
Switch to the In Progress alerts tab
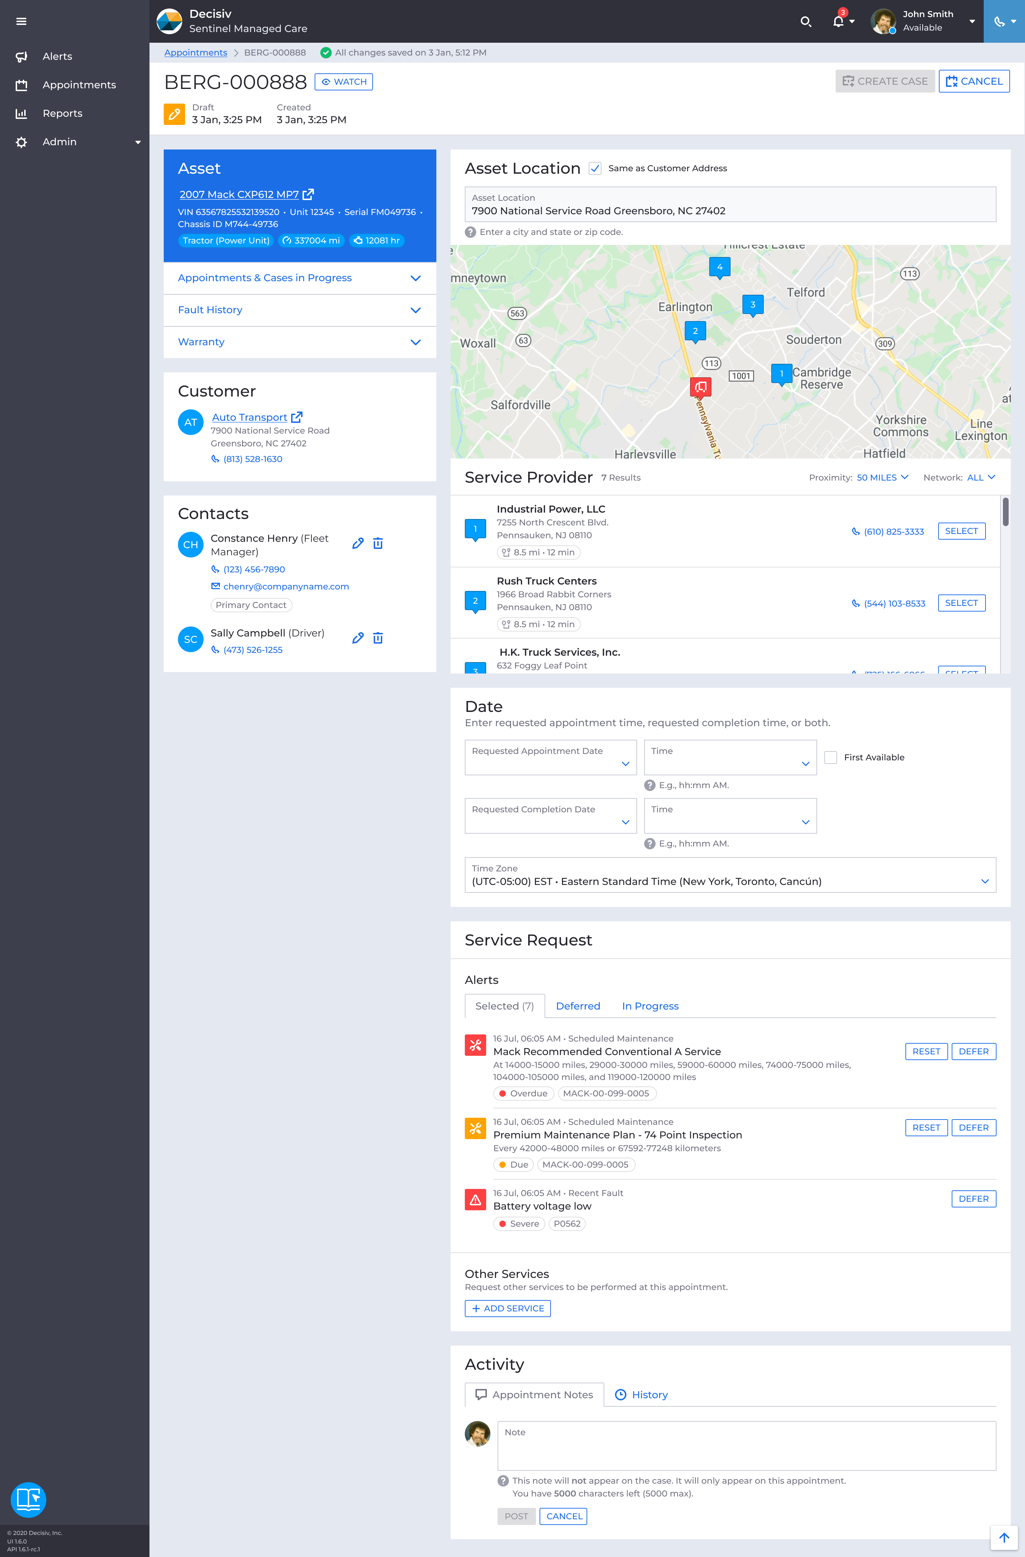[x=650, y=1006]
